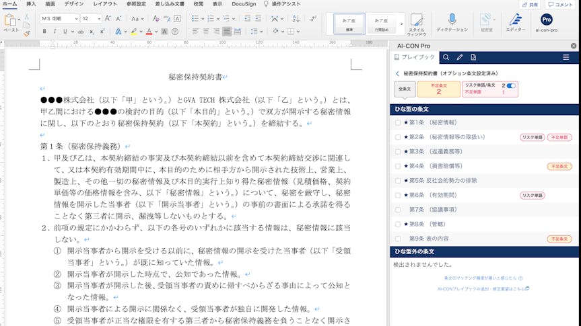Check the 第4条(損害賠償等) checkbox
Viewport: 581px width, 326px height.
click(398, 166)
